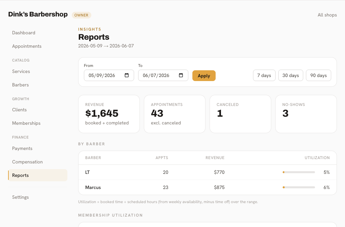Open the All shops link

point(327,15)
